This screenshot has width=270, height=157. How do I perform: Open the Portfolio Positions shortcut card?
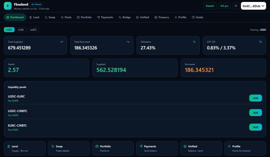pyautogui.click(x=113, y=148)
